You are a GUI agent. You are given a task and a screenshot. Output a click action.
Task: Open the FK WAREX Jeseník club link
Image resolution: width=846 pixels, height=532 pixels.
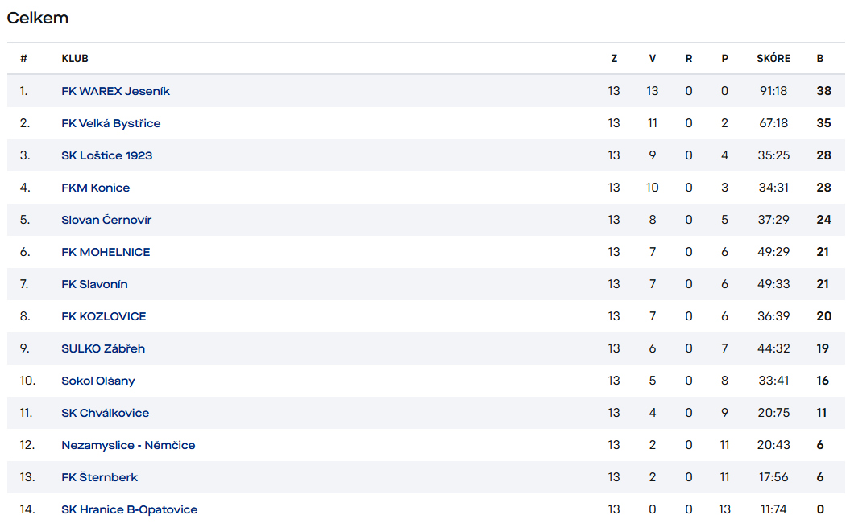115,91
